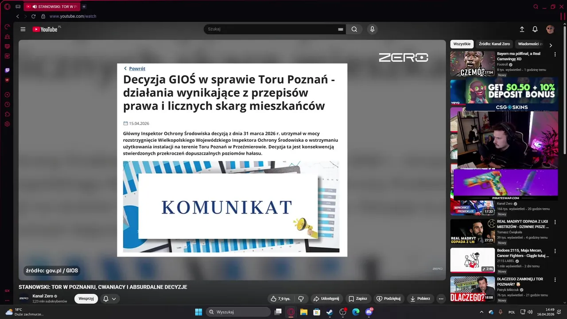
Task: Dislike the video
Action: coord(301,299)
